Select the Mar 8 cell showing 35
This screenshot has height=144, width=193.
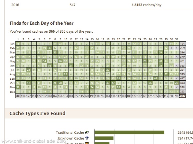[55, 52]
